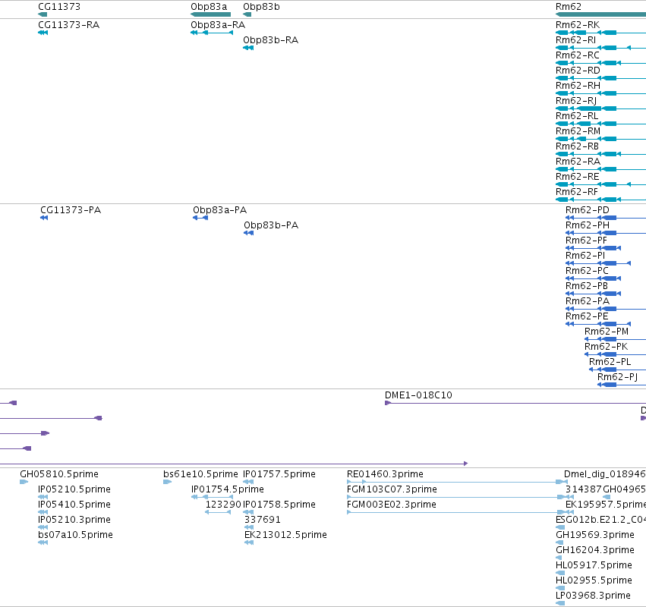
Task: Select protein Rm62-PD
Action: (587, 210)
